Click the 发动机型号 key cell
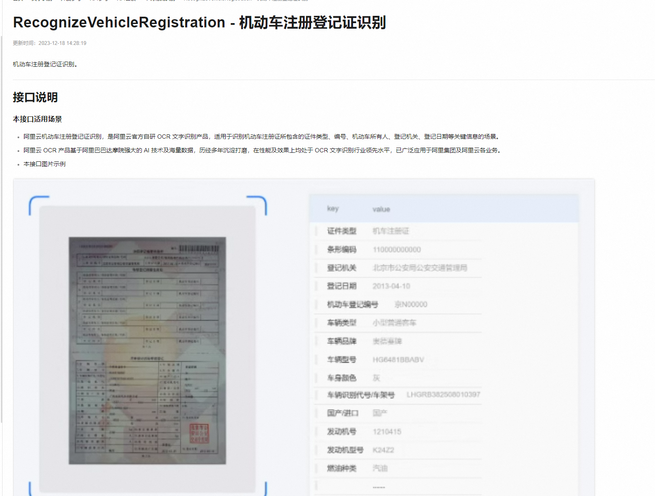This screenshot has height=496, width=655. 345,450
